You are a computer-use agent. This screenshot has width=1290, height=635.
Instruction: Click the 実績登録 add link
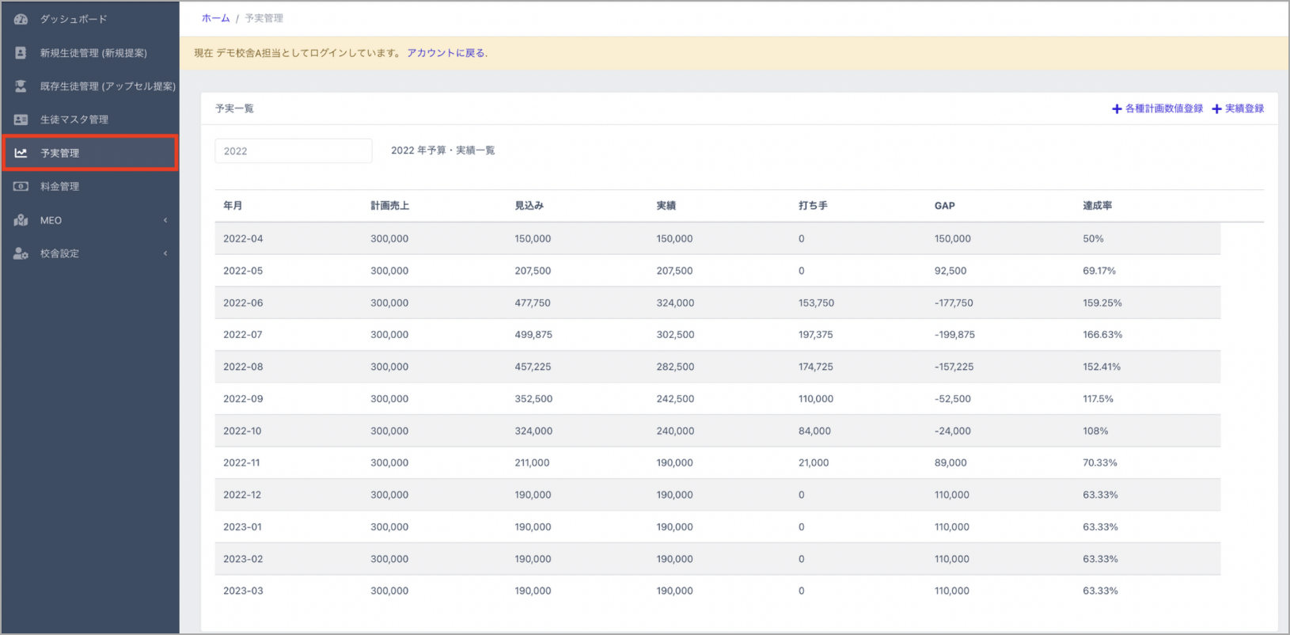point(1239,108)
